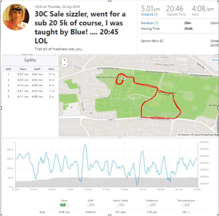Show Temperature data on the chart
This screenshot has height=216, width=219.
[x=185, y=205]
